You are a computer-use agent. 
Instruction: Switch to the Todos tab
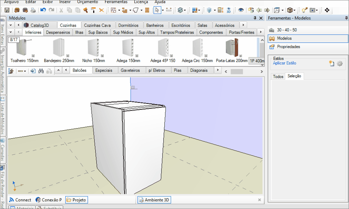point(278,76)
